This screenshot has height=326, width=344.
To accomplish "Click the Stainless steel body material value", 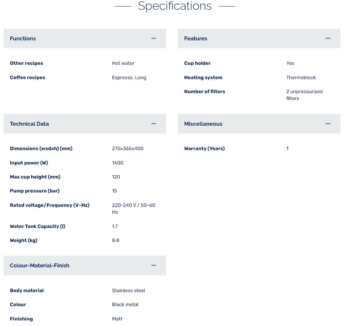I will coord(128,291).
